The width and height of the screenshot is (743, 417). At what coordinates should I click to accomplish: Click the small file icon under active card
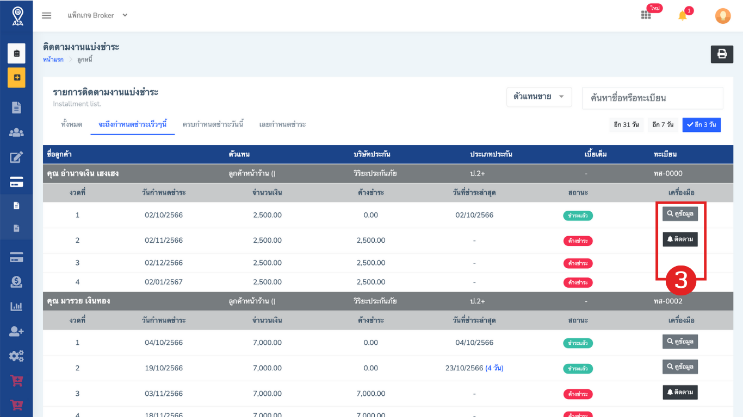16,206
